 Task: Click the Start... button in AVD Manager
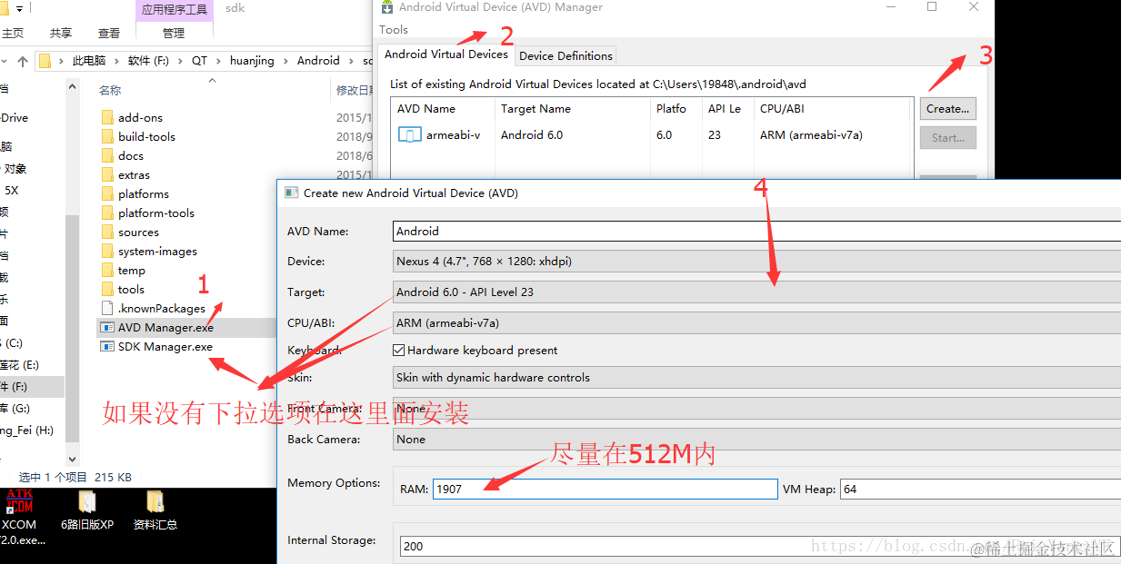[948, 138]
